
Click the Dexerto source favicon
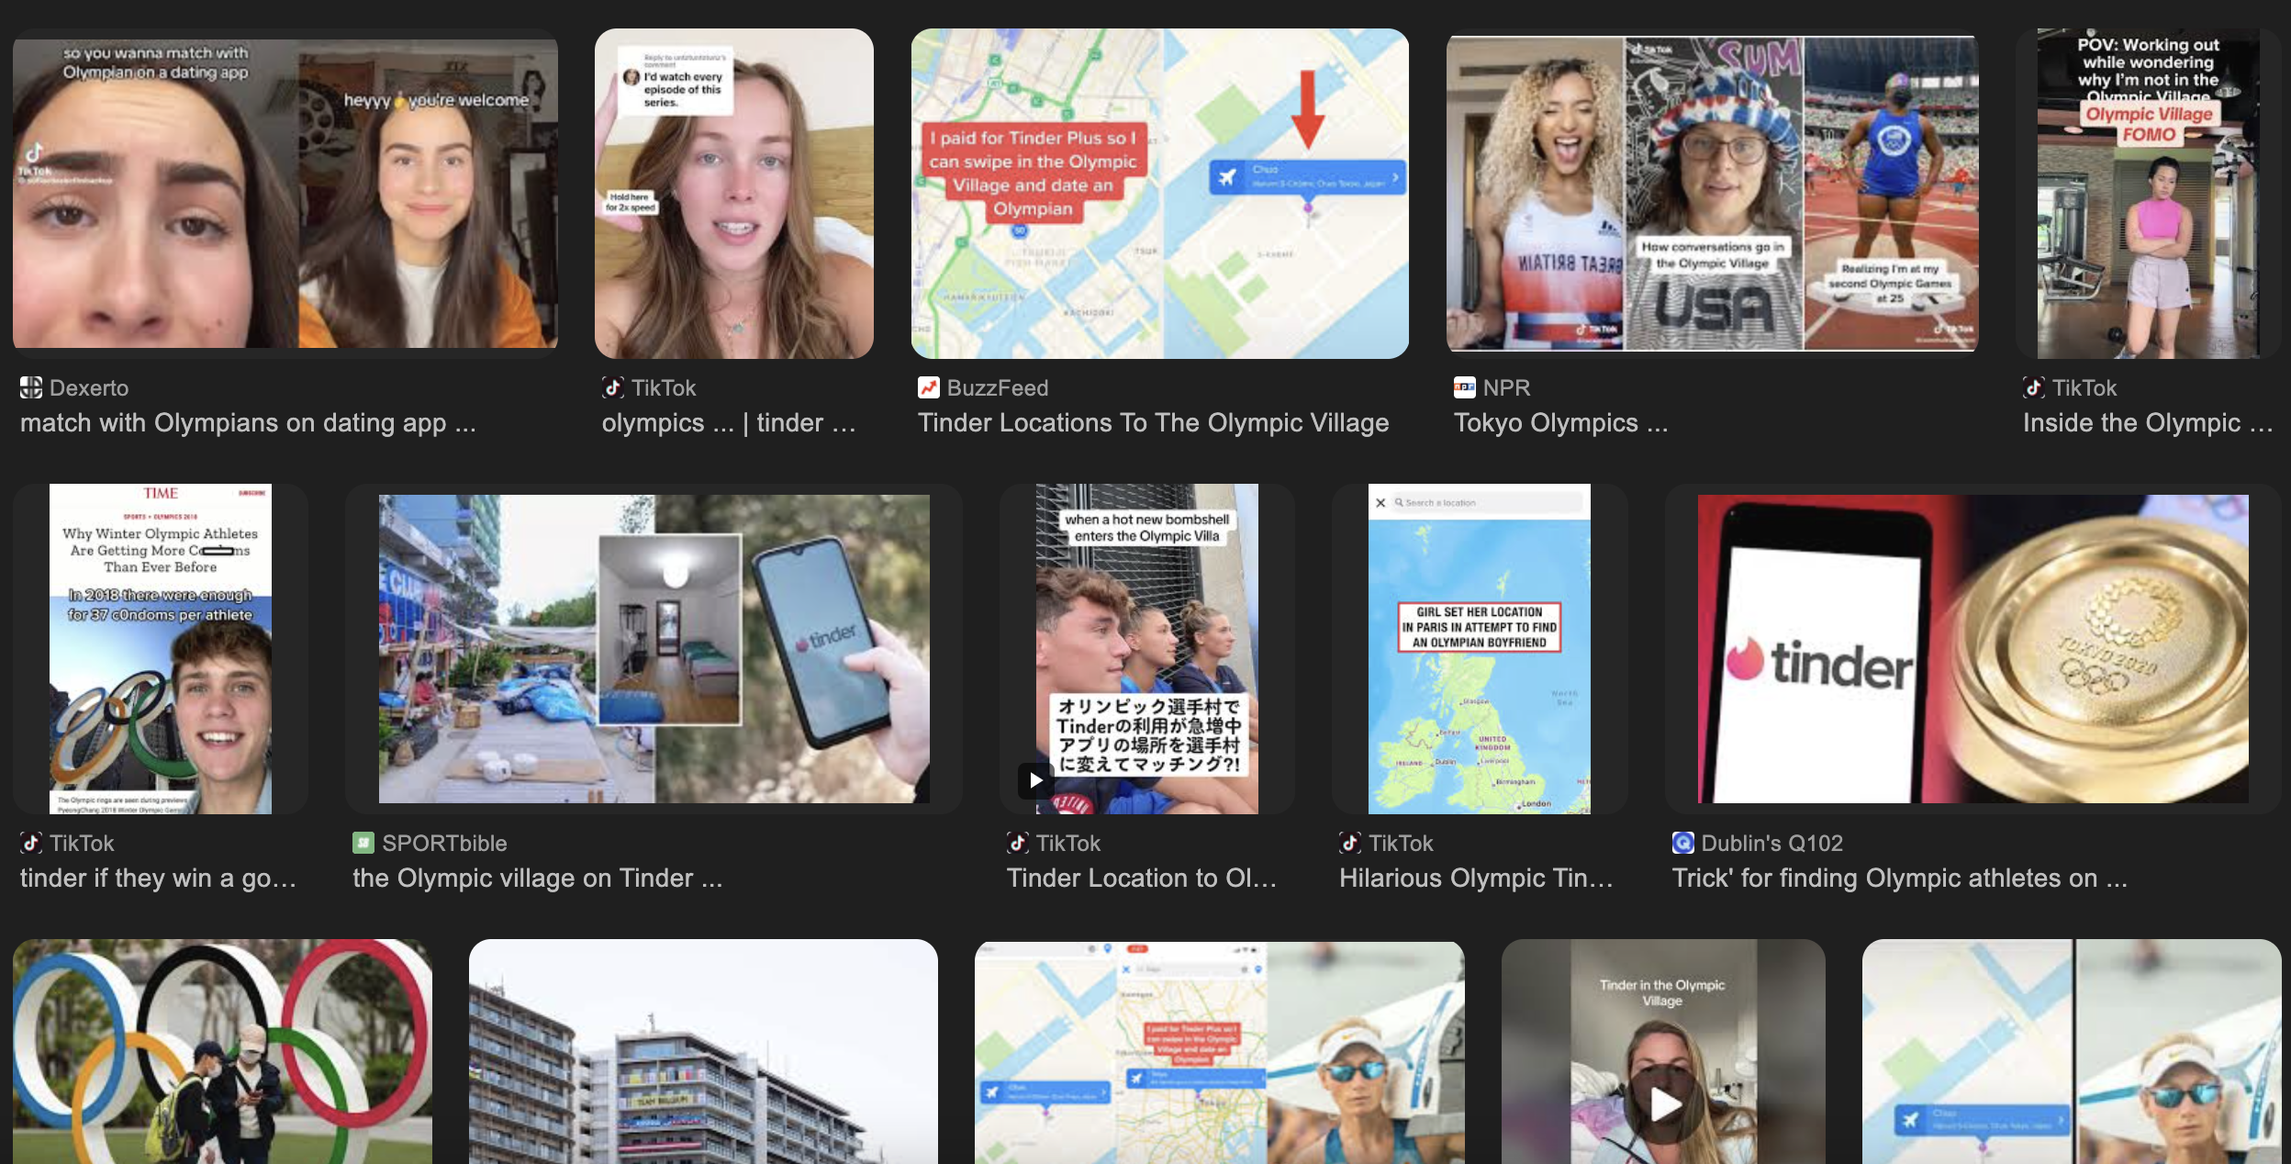tap(31, 387)
